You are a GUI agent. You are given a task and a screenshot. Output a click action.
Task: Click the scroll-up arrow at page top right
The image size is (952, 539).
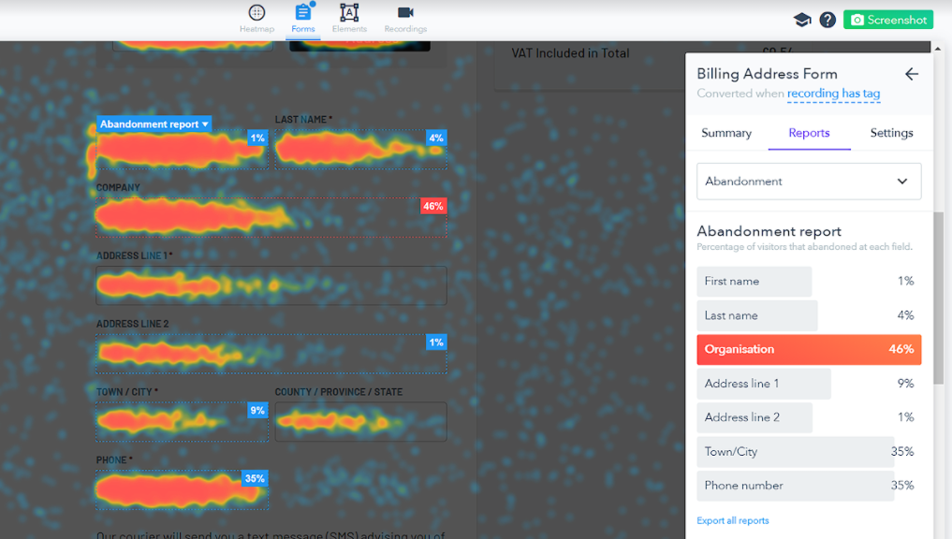click(938, 48)
